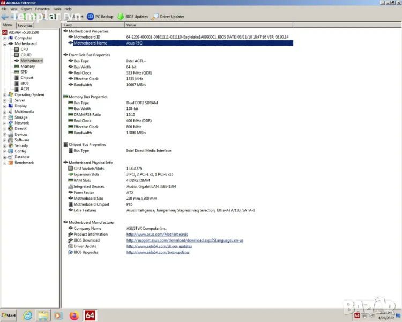Open the asus.com Motherboards product link
Screen dimensions: 402x322
(x=157, y=235)
